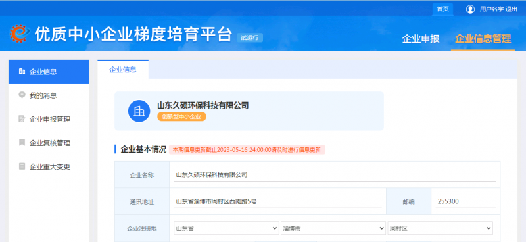Viewport: 526px width, 242px height.
Task: Click the 企业信息 building icon in sidebar
Action: [22, 71]
